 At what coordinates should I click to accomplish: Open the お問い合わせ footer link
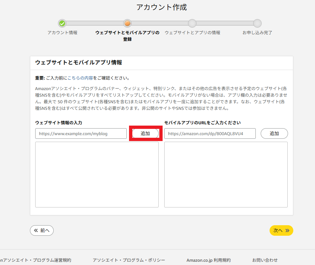(265, 260)
